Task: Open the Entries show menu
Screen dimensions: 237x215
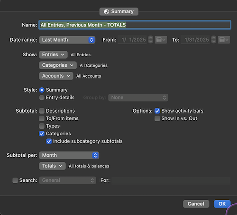Action: click(53, 54)
